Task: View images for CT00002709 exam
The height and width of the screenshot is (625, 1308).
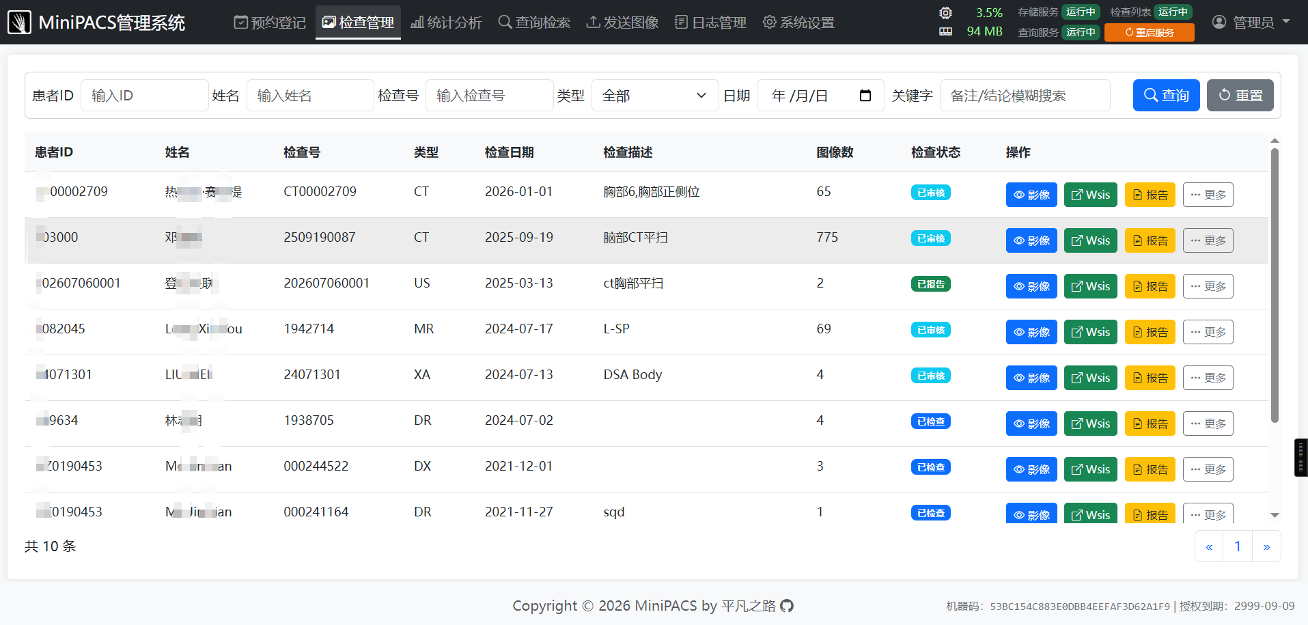Action: [x=1031, y=195]
